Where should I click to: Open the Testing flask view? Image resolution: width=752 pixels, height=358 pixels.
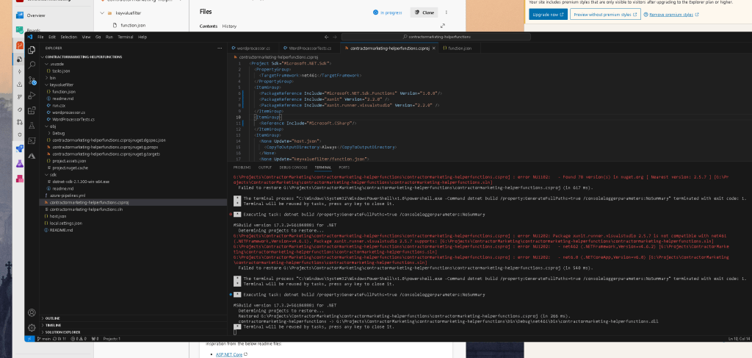click(x=32, y=125)
